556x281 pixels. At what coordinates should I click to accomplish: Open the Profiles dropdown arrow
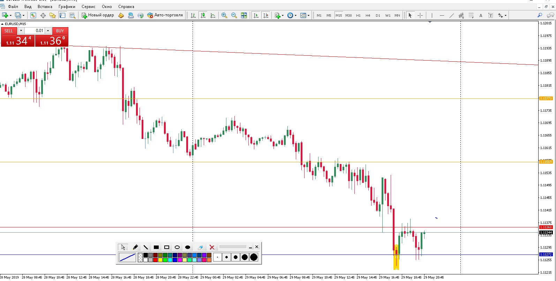point(23,15)
